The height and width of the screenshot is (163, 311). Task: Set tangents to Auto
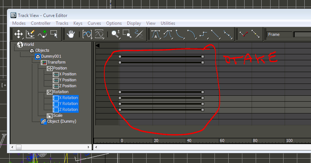pos(156,34)
